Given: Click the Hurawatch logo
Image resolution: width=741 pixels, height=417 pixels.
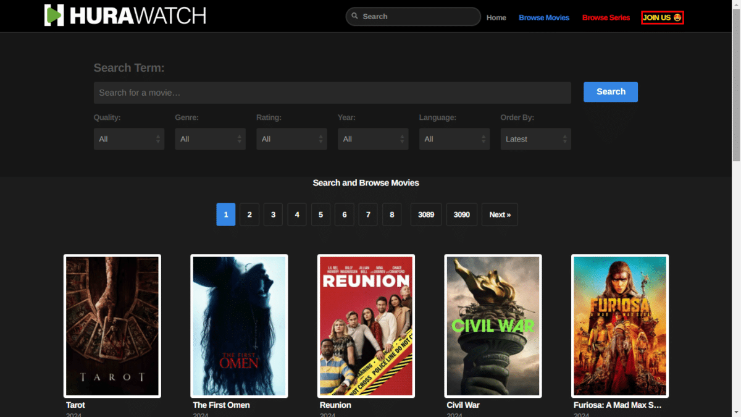Looking at the screenshot, I should click(124, 15).
